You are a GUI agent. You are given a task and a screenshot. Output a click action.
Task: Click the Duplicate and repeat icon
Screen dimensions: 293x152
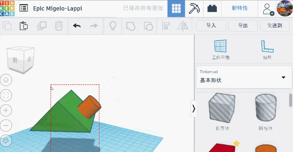(x=41, y=26)
